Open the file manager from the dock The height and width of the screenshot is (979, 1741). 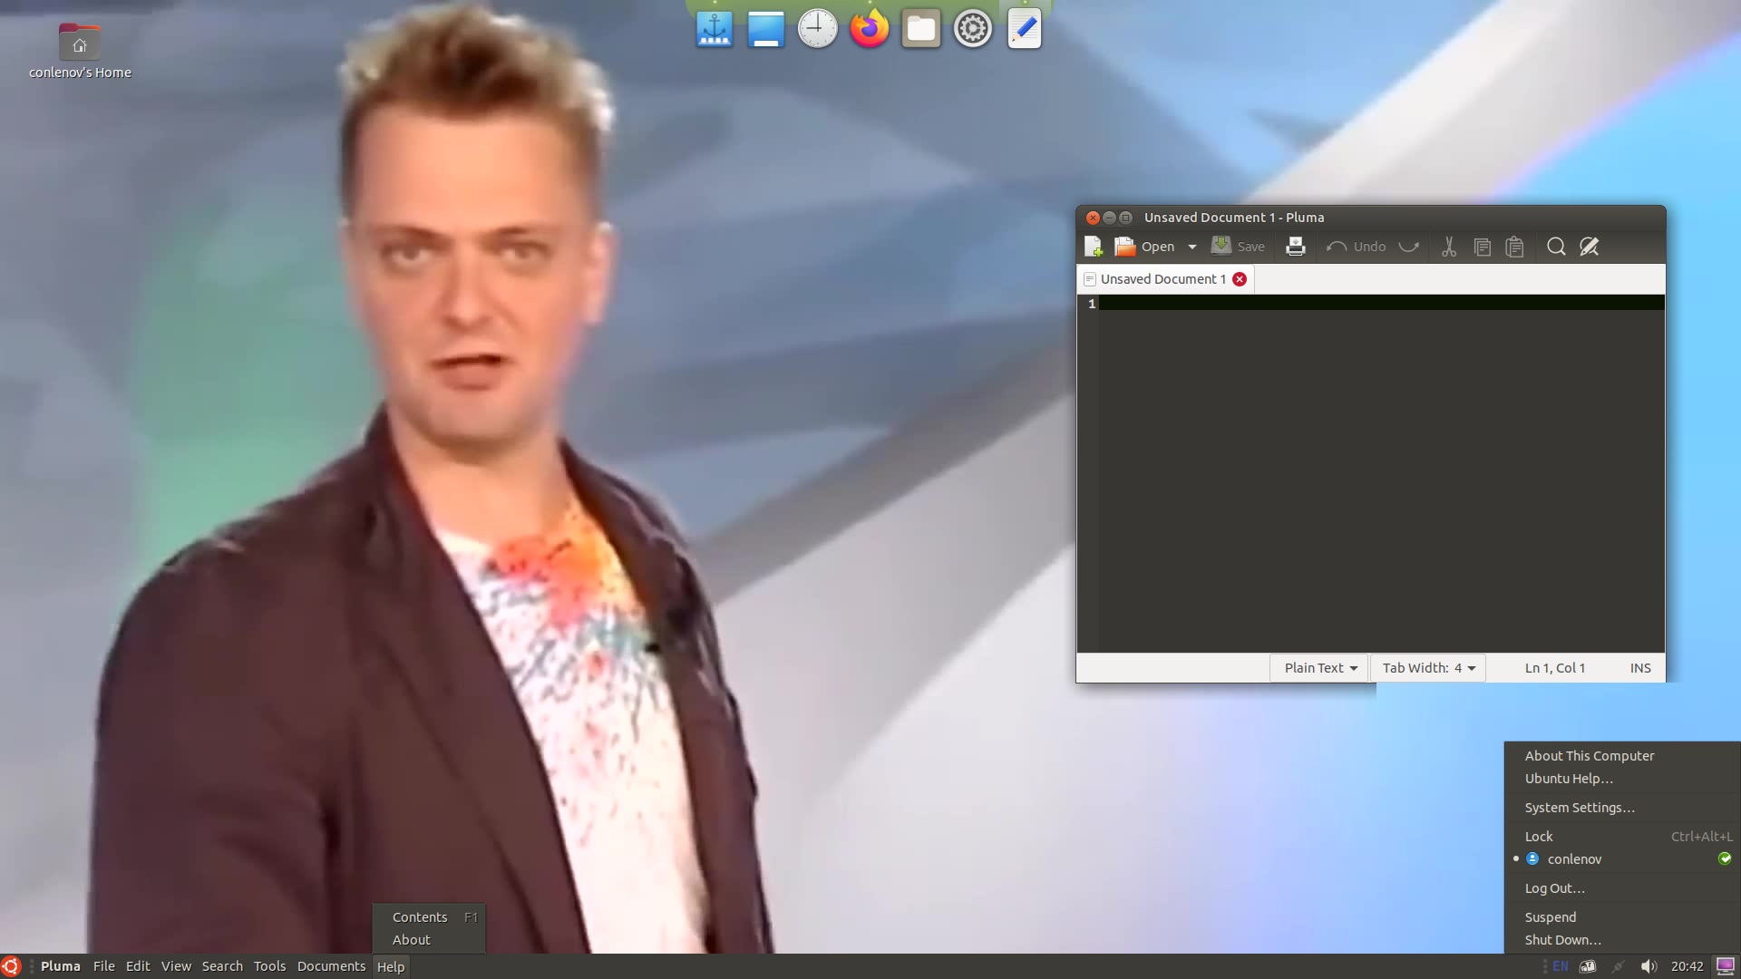[x=920, y=29]
